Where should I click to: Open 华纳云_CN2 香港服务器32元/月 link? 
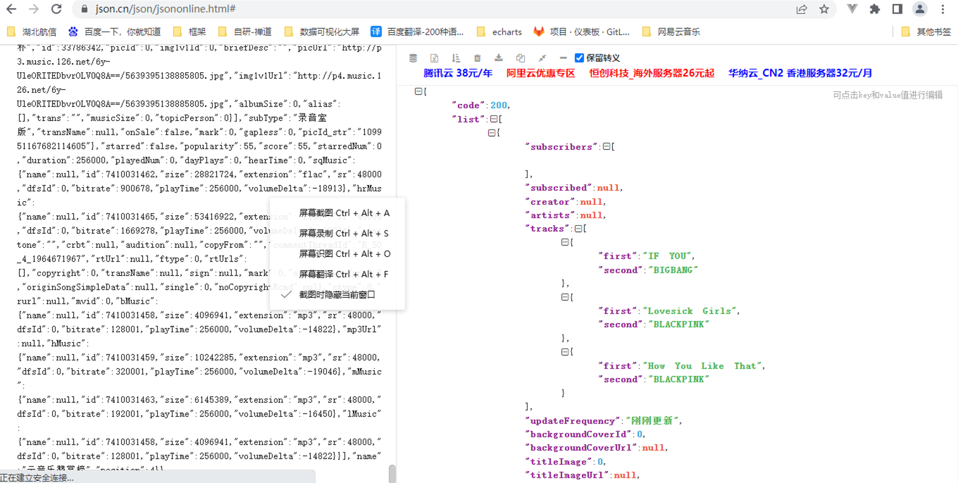pyautogui.click(x=800, y=73)
